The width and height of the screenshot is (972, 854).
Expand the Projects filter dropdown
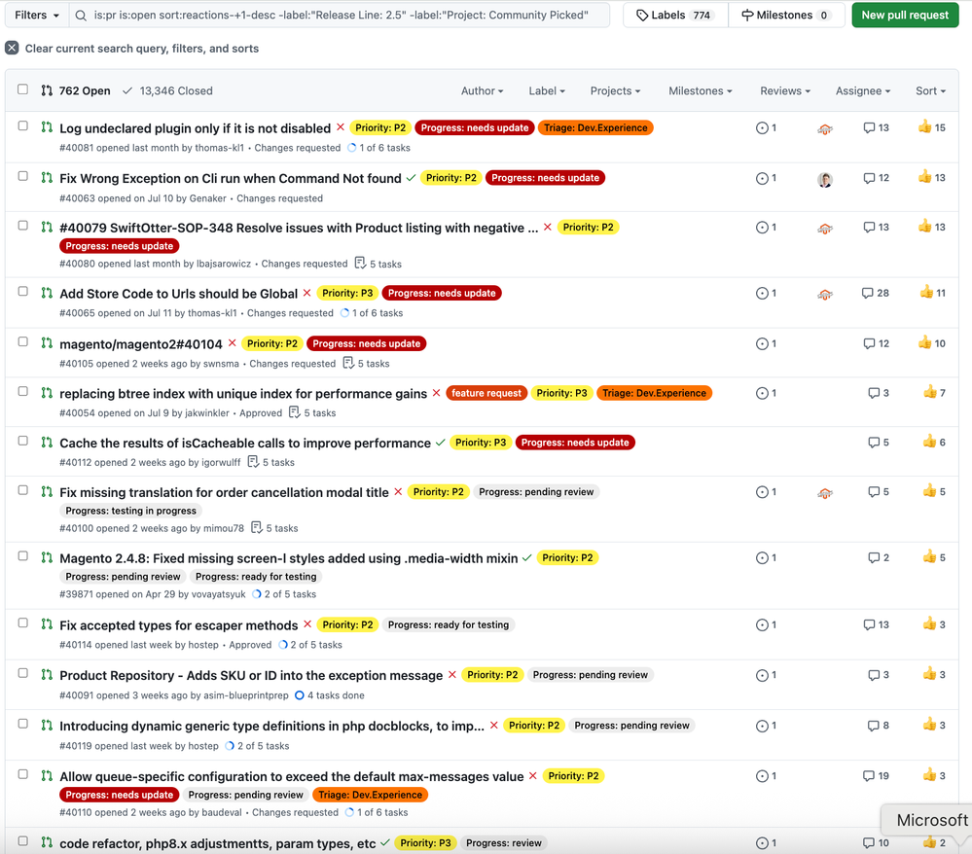click(x=615, y=90)
